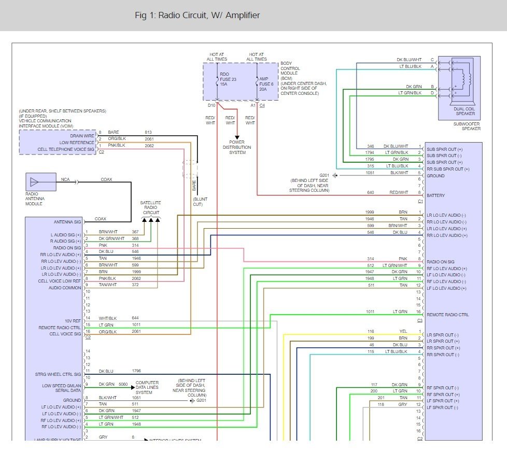Click the "STRG WHEEL CTRL SIG" label
This screenshot has height=450, width=507.
point(58,374)
